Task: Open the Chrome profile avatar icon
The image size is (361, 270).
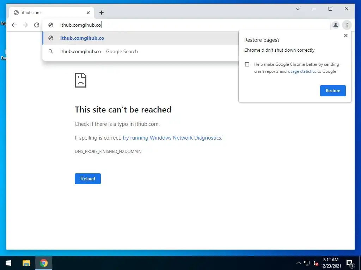Action: click(336, 25)
